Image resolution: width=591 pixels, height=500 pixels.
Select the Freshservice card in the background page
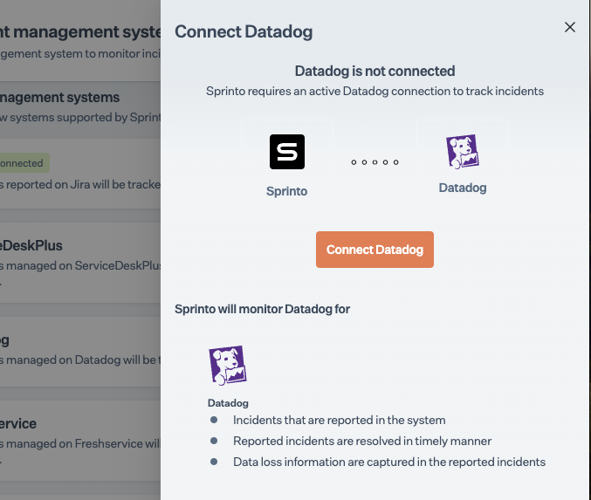point(80,441)
